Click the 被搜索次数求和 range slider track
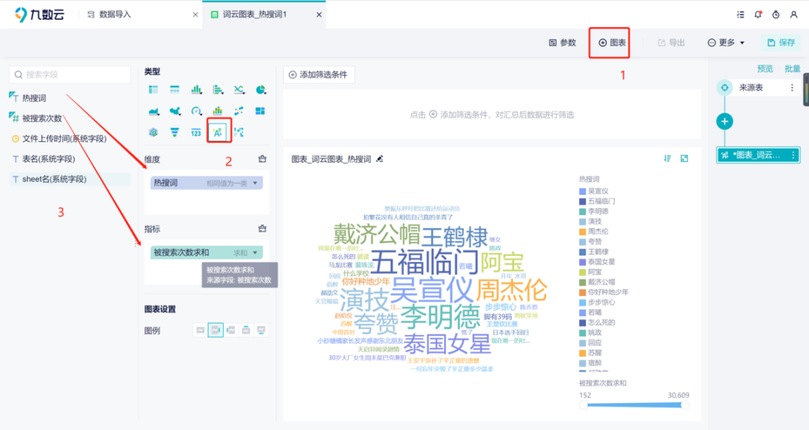This screenshot has width=809, height=430. coord(634,405)
